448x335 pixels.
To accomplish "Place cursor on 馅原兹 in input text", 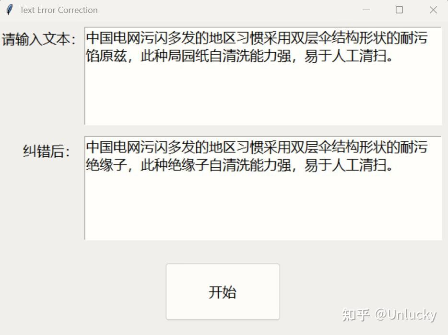I will pos(106,56).
